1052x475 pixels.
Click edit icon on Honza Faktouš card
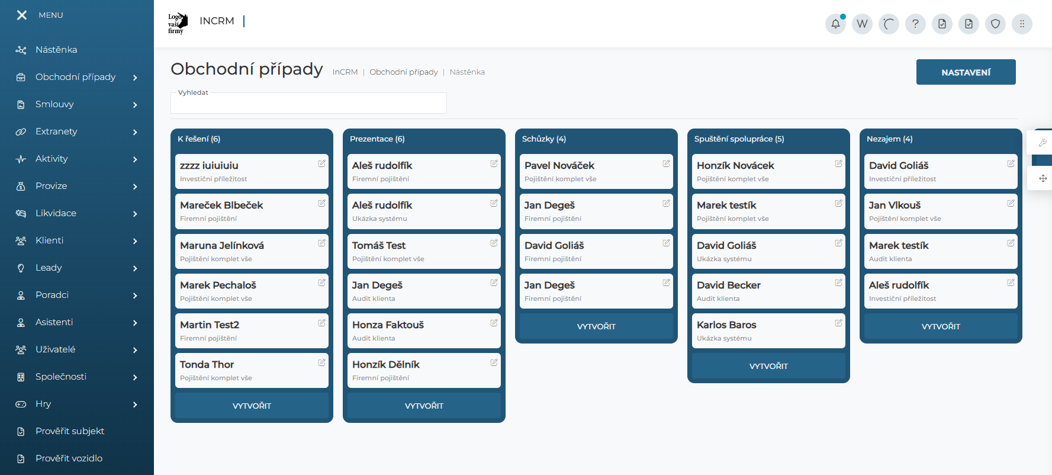pos(494,323)
